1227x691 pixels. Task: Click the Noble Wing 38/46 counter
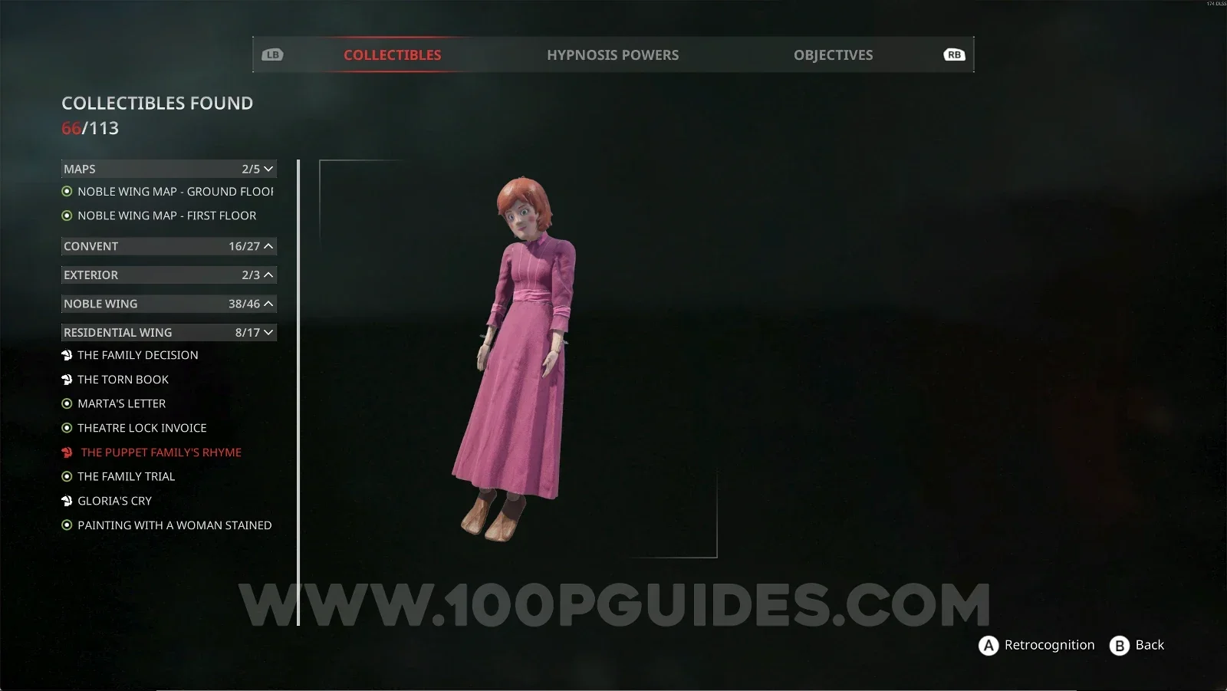click(244, 304)
